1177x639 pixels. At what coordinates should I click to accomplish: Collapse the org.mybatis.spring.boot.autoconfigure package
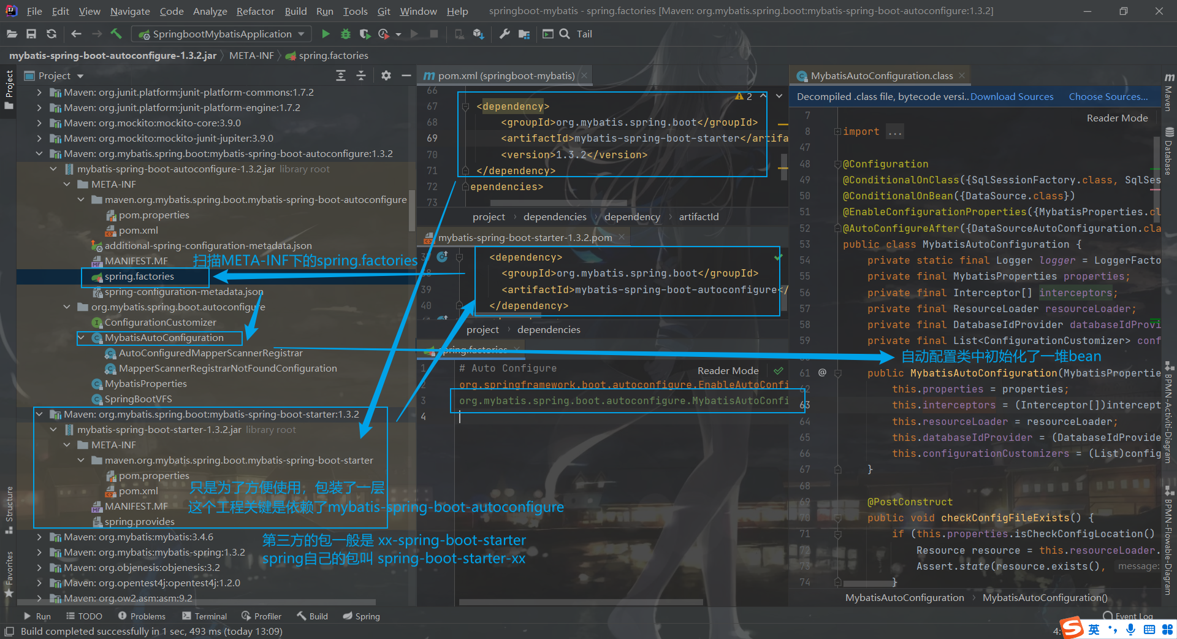pyautogui.click(x=67, y=307)
